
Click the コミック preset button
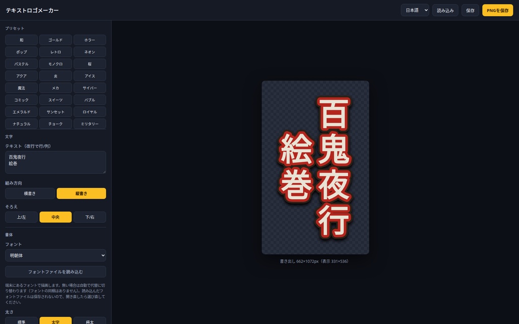click(21, 100)
